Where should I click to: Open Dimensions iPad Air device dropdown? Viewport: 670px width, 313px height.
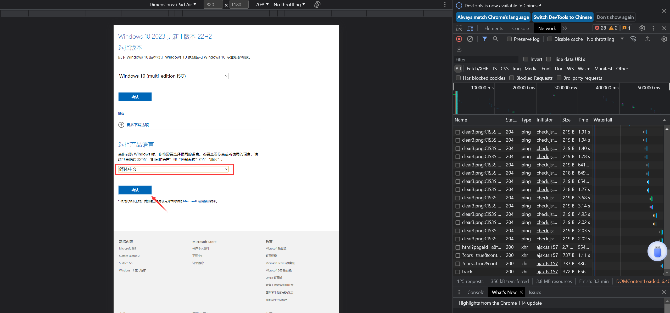[x=173, y=4]
